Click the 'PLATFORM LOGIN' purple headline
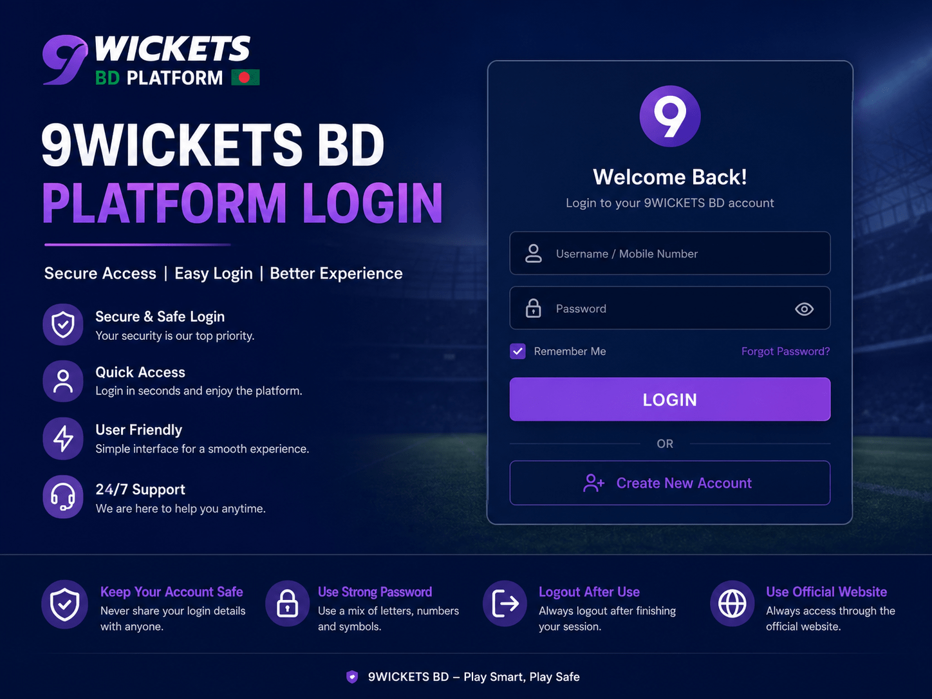Image resolution: width=932 pixels, height=699 pixels. pyautogui.click(x=243, y=203)
